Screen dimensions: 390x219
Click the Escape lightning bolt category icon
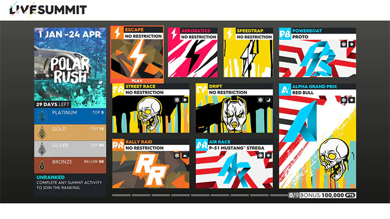117,33
